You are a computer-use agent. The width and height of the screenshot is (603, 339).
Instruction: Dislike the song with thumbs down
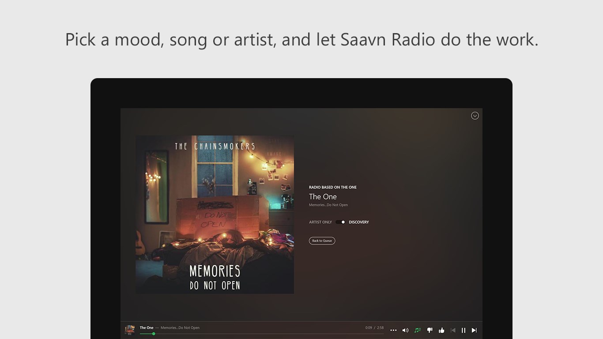pyautogui.click(x=430, y=330)
